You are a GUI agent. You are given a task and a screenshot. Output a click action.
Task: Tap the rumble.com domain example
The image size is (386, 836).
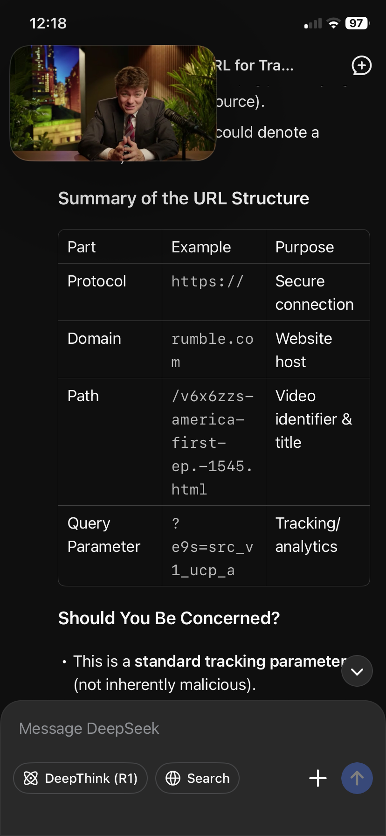click(x=213, y=350)
